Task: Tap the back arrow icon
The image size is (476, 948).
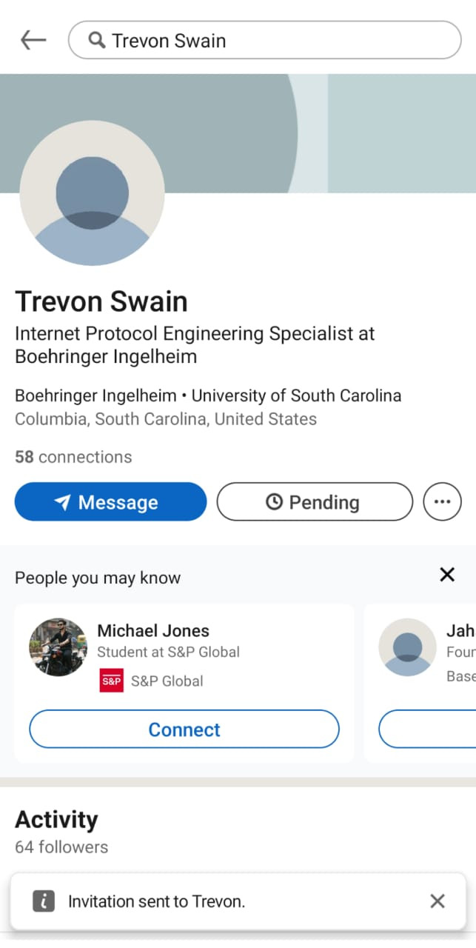Action: coord(33,40)
